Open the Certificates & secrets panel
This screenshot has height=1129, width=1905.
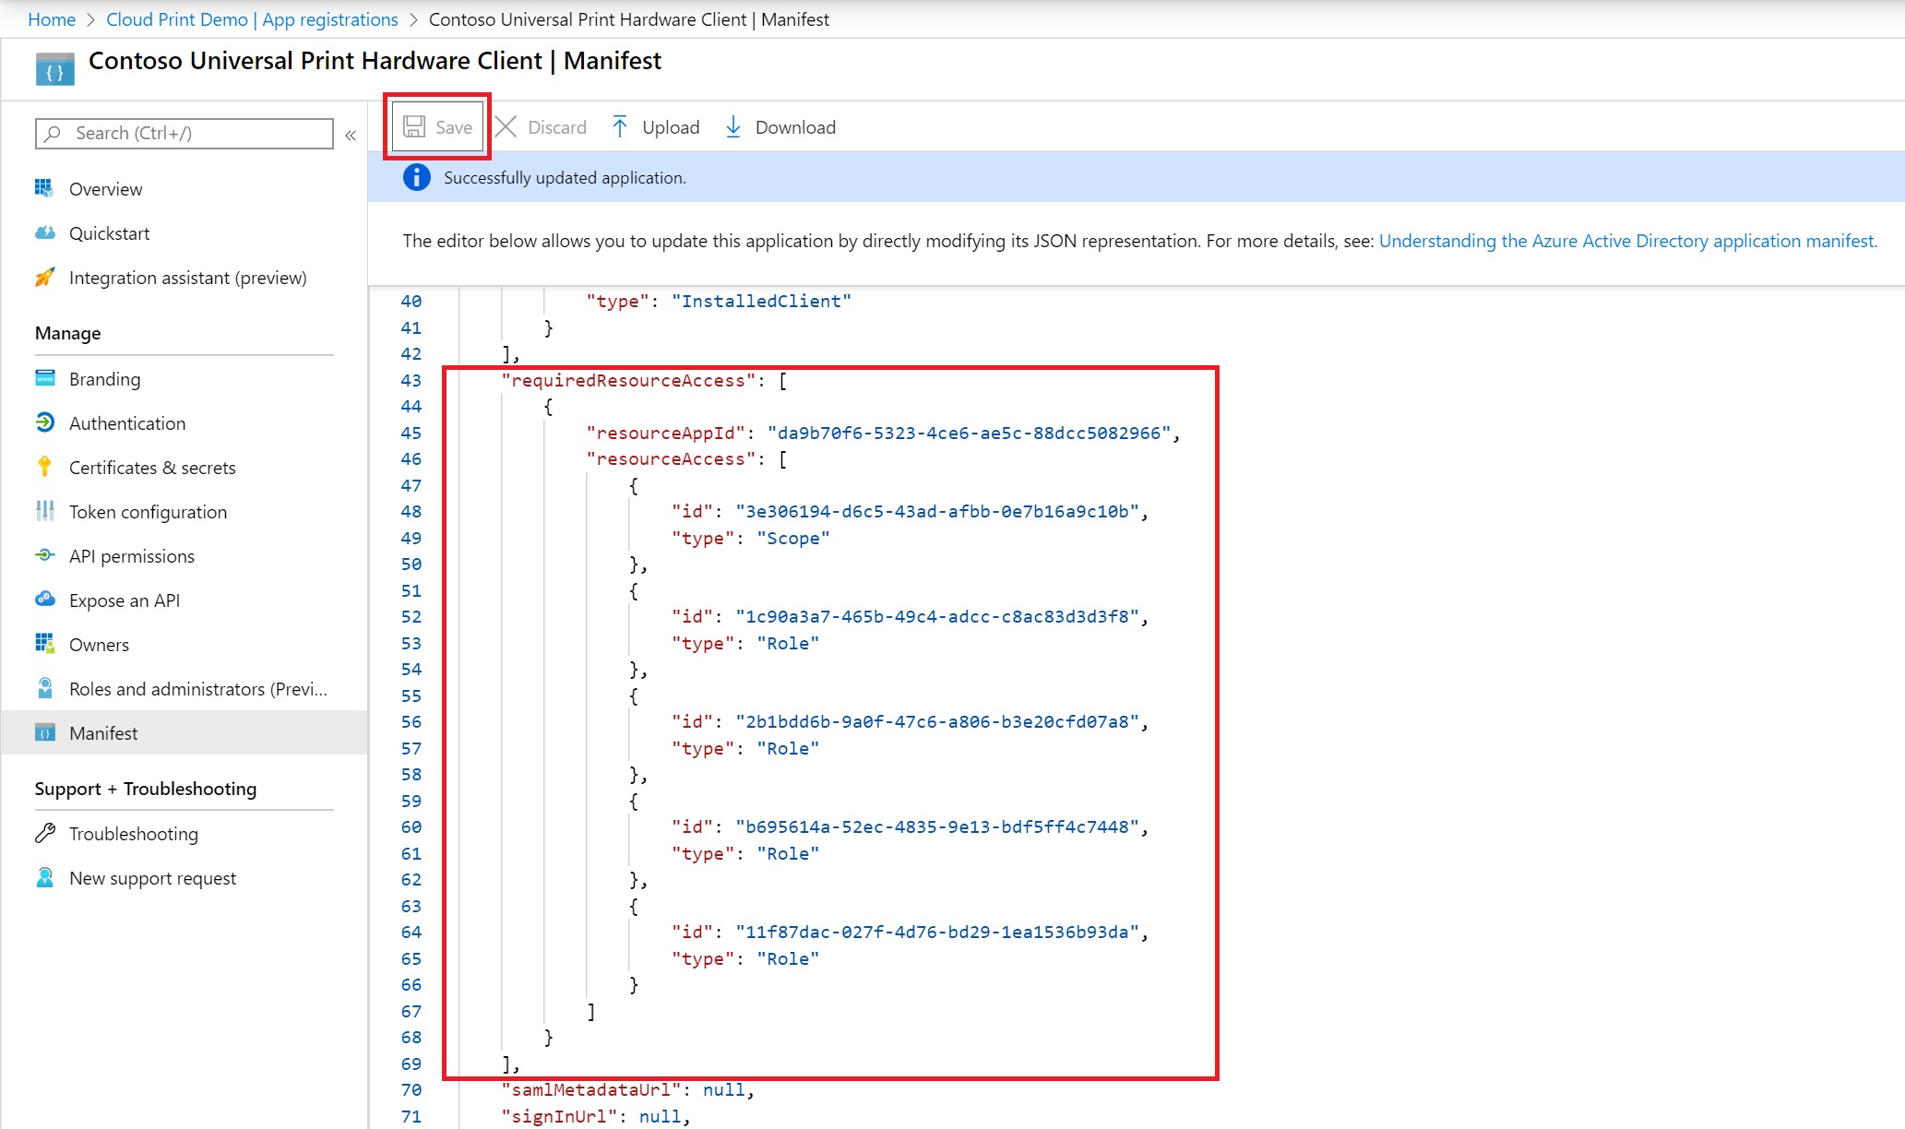pyautogui.click(x=153, y=467)
